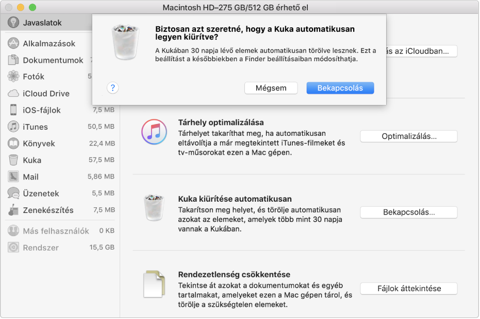Click the Más felhasználók users icon
Screen dimensions: 480x319
pos(13,231)
